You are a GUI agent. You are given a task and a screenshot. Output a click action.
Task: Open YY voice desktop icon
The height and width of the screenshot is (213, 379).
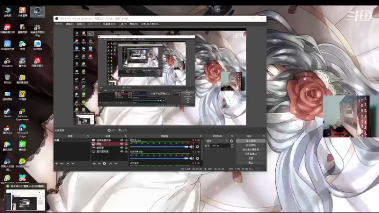22,96
